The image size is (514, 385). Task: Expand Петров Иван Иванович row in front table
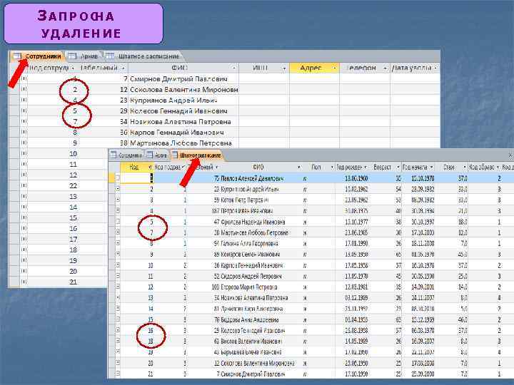(x=118, y=210)
